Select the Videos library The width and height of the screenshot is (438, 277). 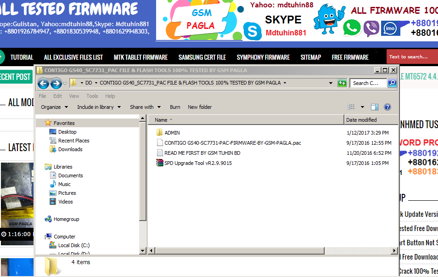pyautogui.click(x=65, y=202)
